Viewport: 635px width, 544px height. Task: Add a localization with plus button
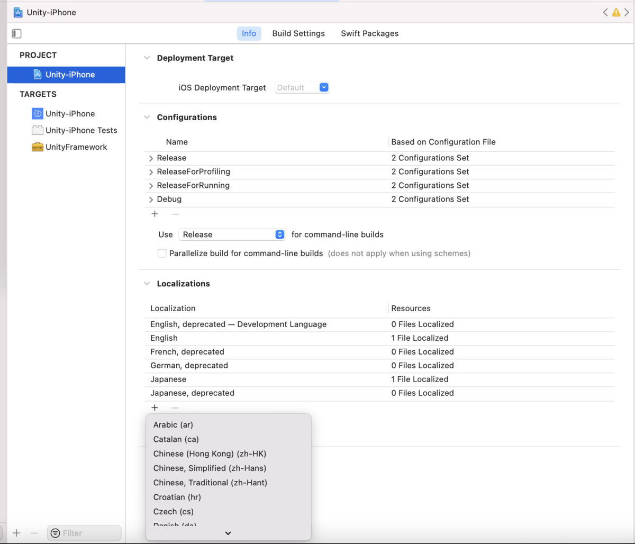[x=155, y=407]
